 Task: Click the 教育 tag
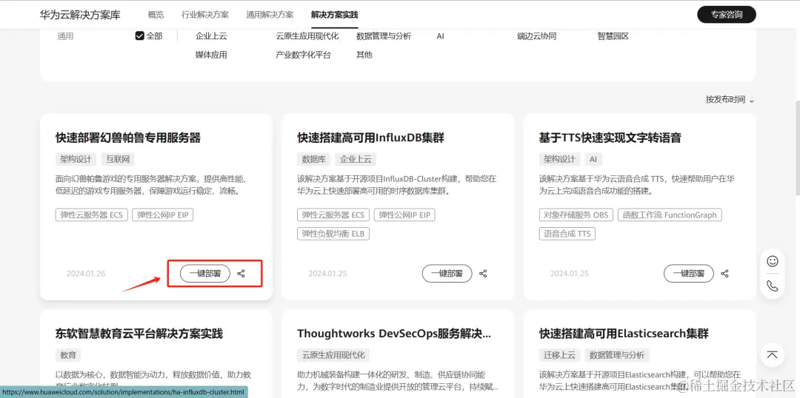(68, 355)
